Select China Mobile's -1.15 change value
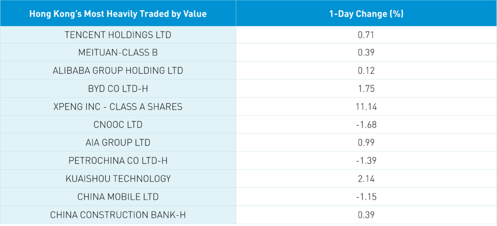This screenshot has width=497, height=226. [366, 196]
